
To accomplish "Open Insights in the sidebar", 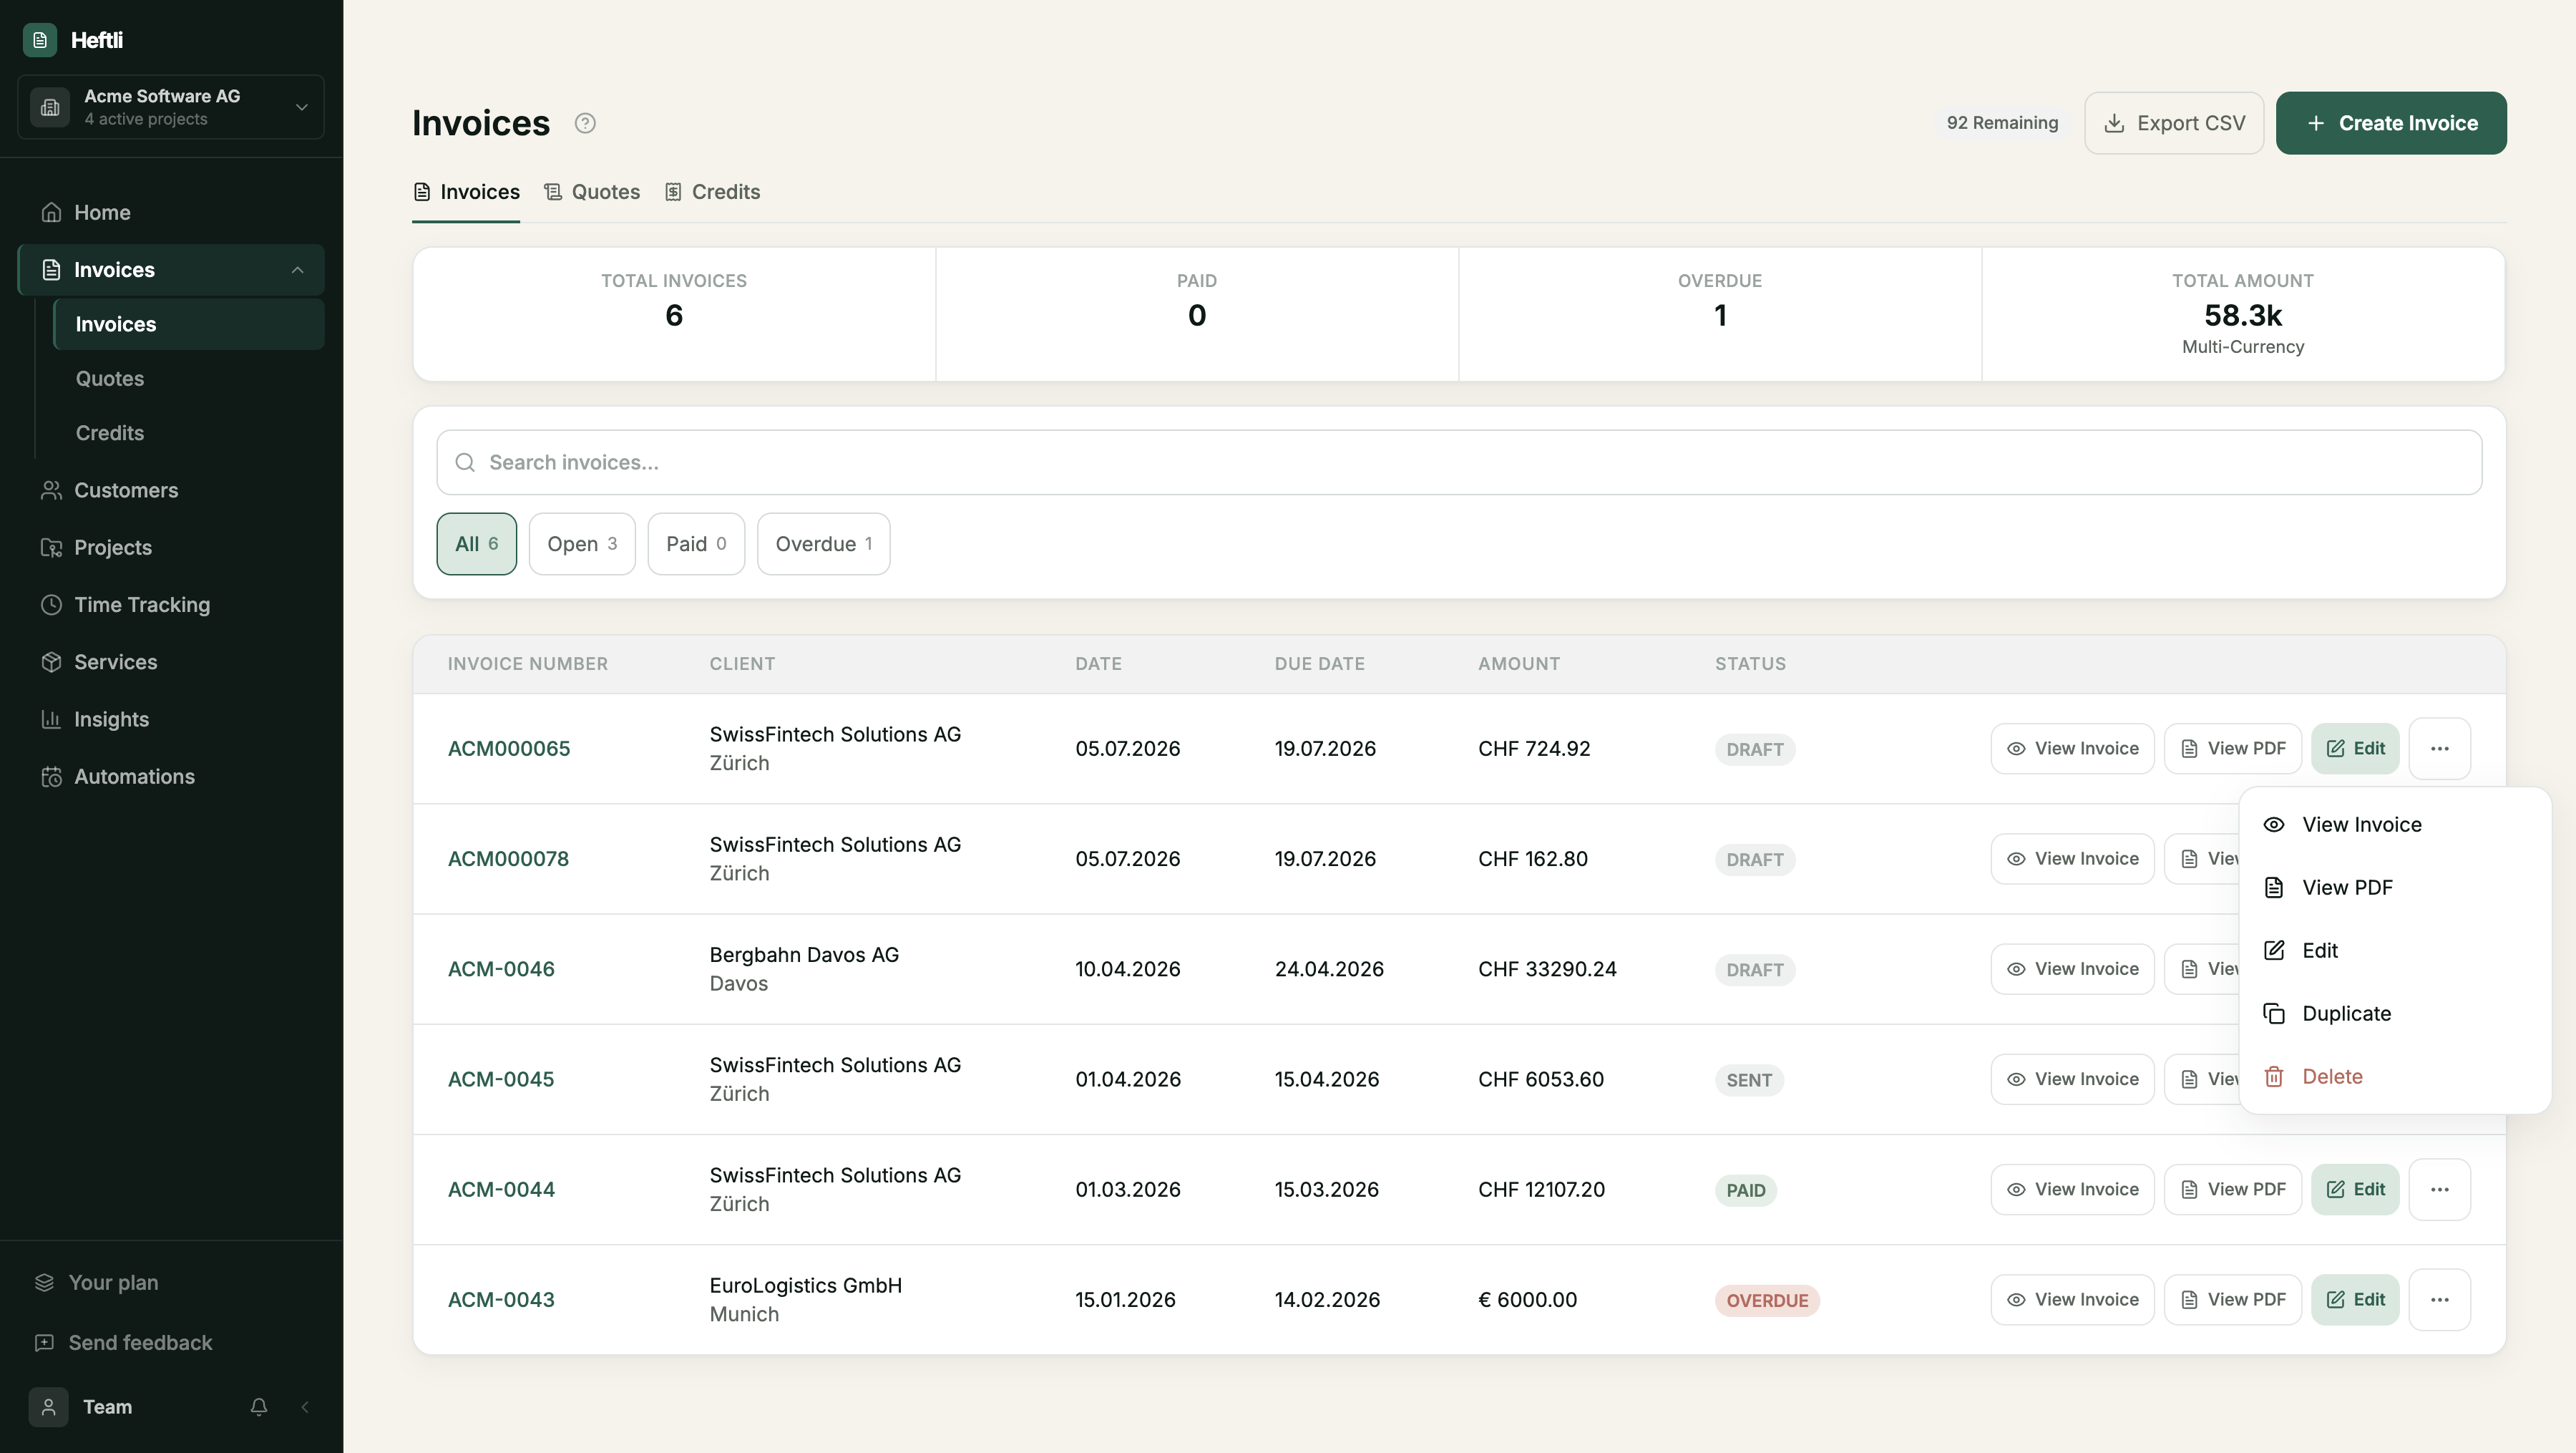I will click(x=171, y=719).
